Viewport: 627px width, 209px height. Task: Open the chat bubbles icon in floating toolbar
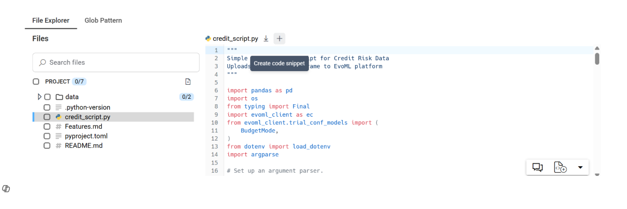[x=537, y=168]
